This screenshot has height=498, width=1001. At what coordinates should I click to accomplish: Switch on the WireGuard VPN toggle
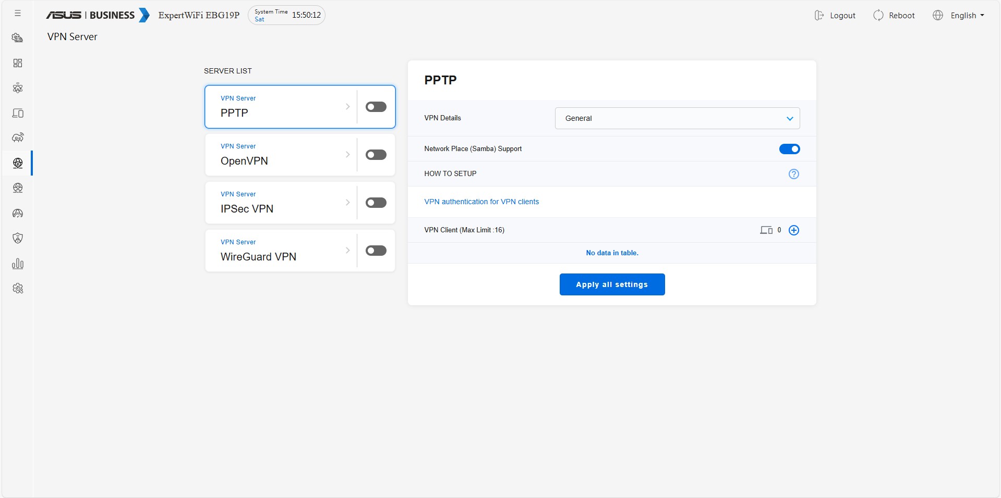[x=376, y=251]
